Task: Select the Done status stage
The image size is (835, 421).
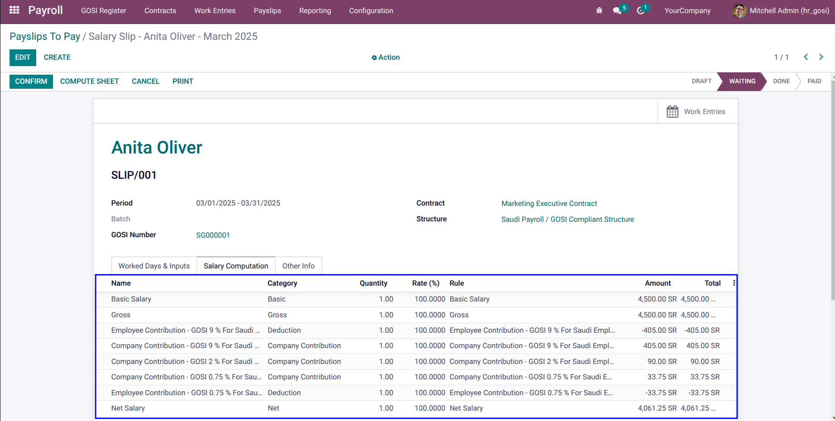Action: coord(781,81)
